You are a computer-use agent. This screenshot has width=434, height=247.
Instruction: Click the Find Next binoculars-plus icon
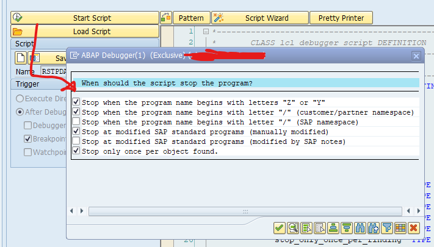(374, 228)
